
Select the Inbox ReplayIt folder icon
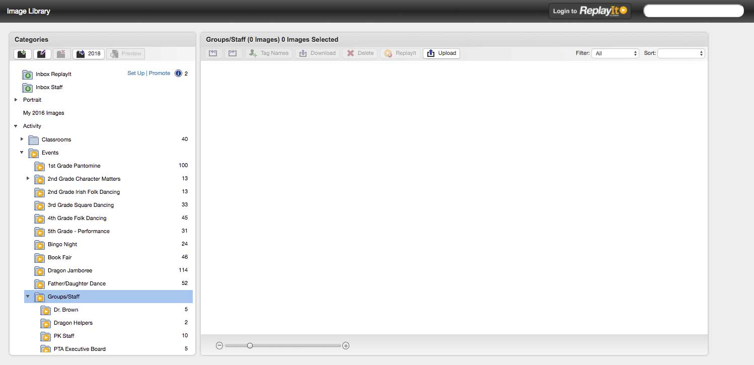coord(28,75)
